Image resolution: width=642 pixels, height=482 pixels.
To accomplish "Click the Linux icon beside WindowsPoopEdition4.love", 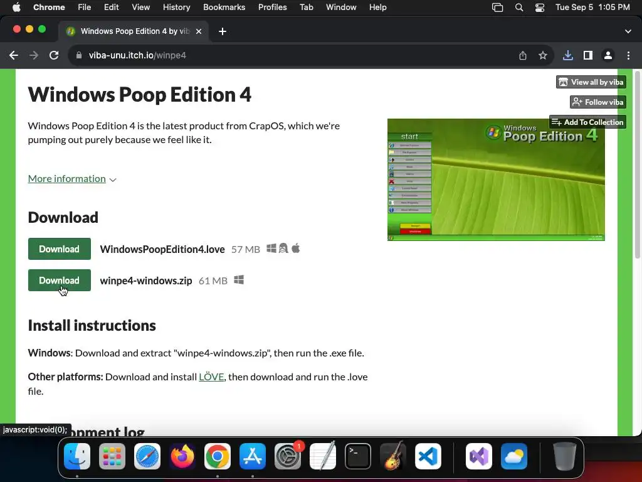I will coord(283,249).
